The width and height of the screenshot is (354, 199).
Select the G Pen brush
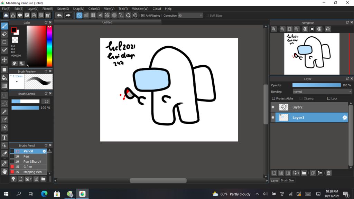point(28,167)
